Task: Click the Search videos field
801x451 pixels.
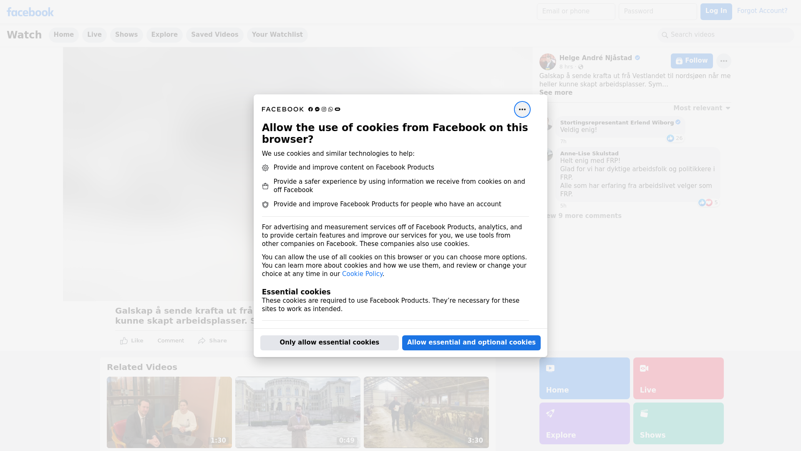Action: 726,35
